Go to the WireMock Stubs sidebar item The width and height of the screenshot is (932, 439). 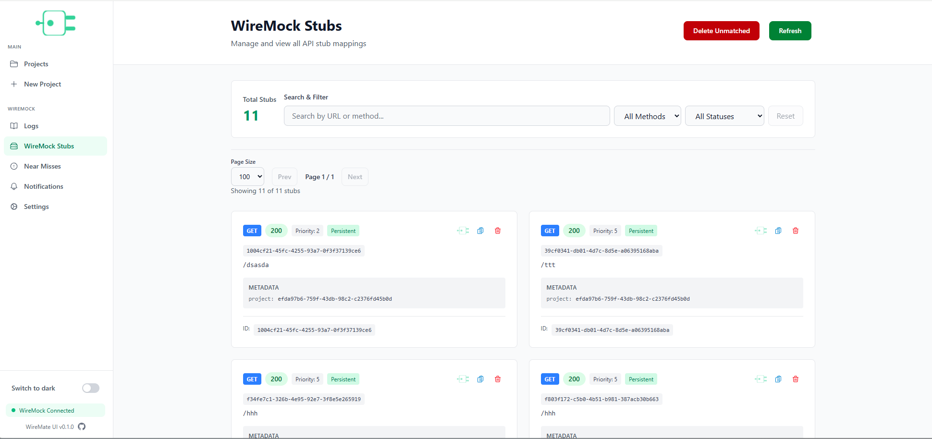coord(56,146)
